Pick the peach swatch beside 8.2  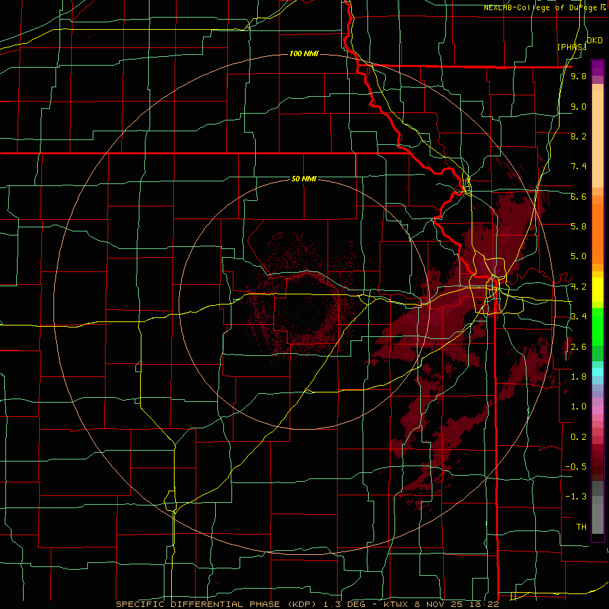click(597, 139)
